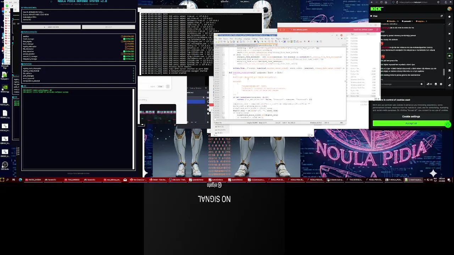Select the fake_registry module row
The height and width of the screenshot is (255, 454).
point(78,41)
